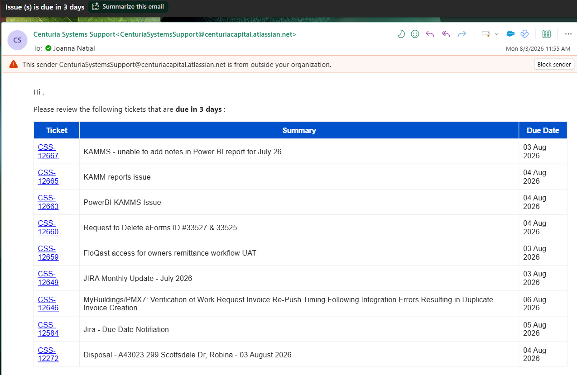
Task: Click the 'PowerBI KAMMS Issue' summary
Action: pos(122,202)
